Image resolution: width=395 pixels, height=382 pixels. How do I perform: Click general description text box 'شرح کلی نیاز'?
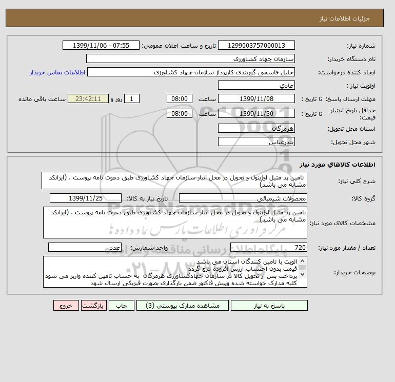[x=174, y=181]
